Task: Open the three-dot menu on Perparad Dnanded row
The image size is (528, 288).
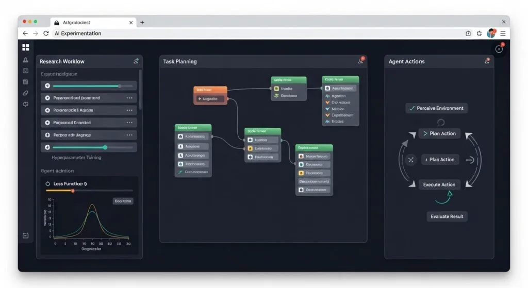Action: pyautogui.click(x=129, y=123)
